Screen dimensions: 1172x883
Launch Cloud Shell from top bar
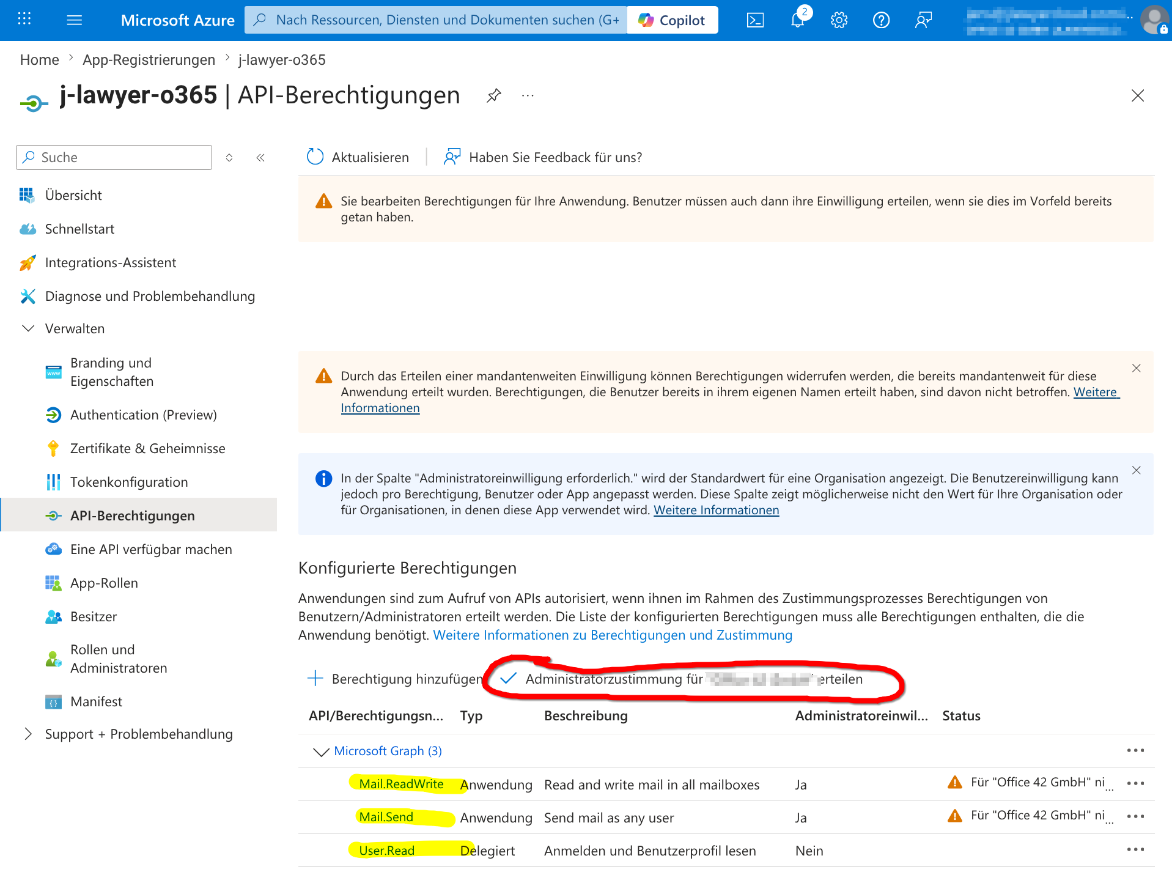[x=755, y=20]
